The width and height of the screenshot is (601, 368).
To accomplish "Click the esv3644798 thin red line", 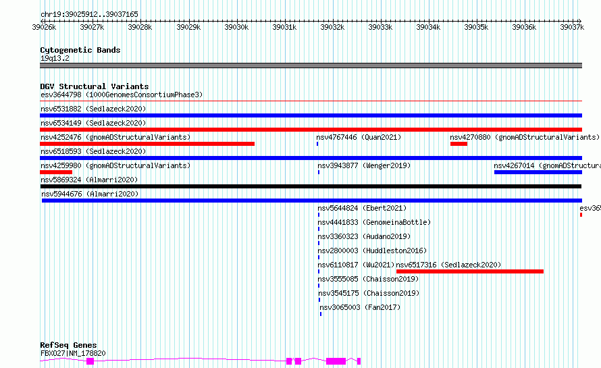I will [311, 101].
